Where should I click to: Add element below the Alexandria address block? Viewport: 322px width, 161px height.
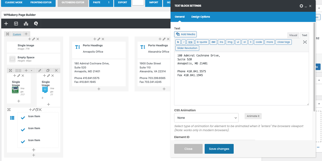pyautogui.click(x=164, y=89)
